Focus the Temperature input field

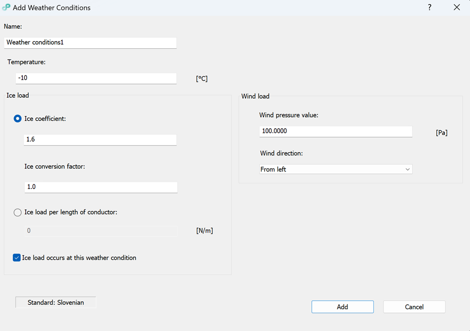[x=96, y=79]
